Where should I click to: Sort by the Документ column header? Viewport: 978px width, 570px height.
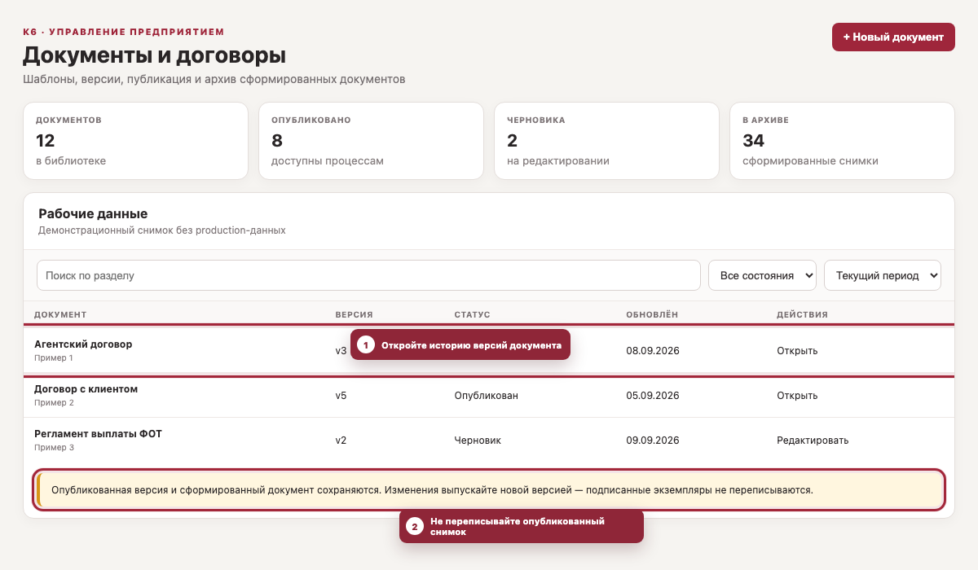point(60,314)
